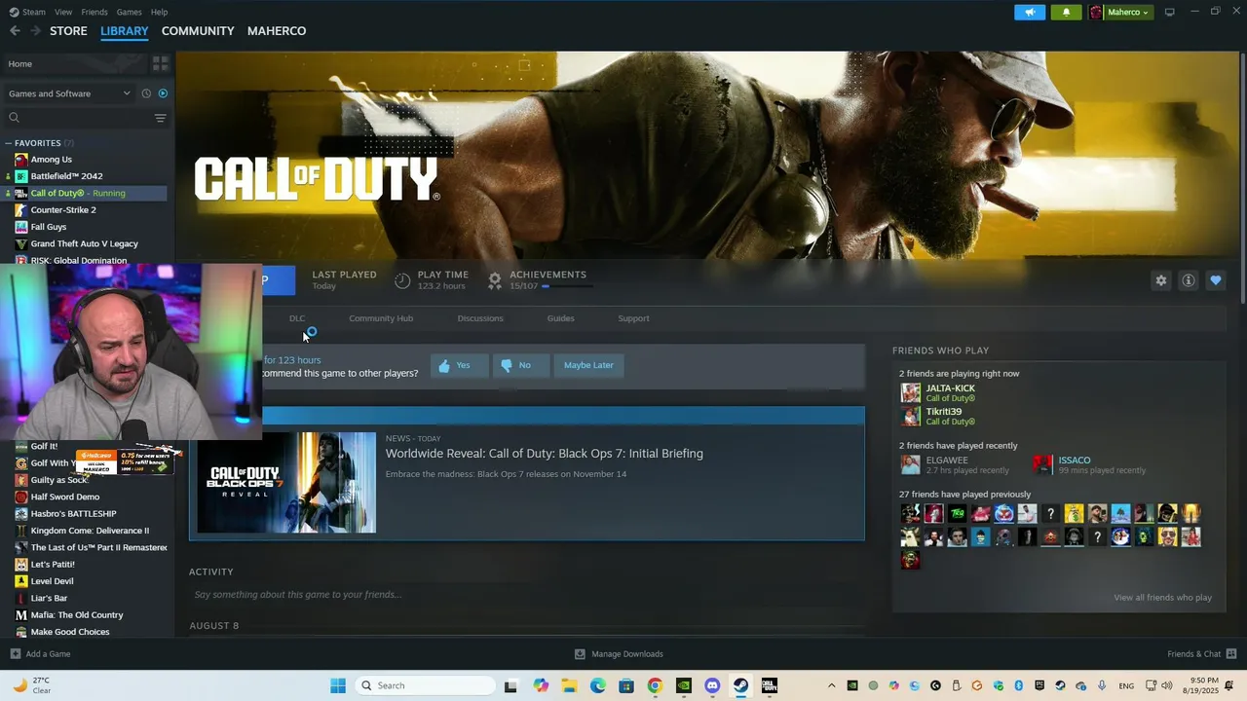The image size is (1247, 701).
Task: Open the Help menu
Action: (159, 12)
